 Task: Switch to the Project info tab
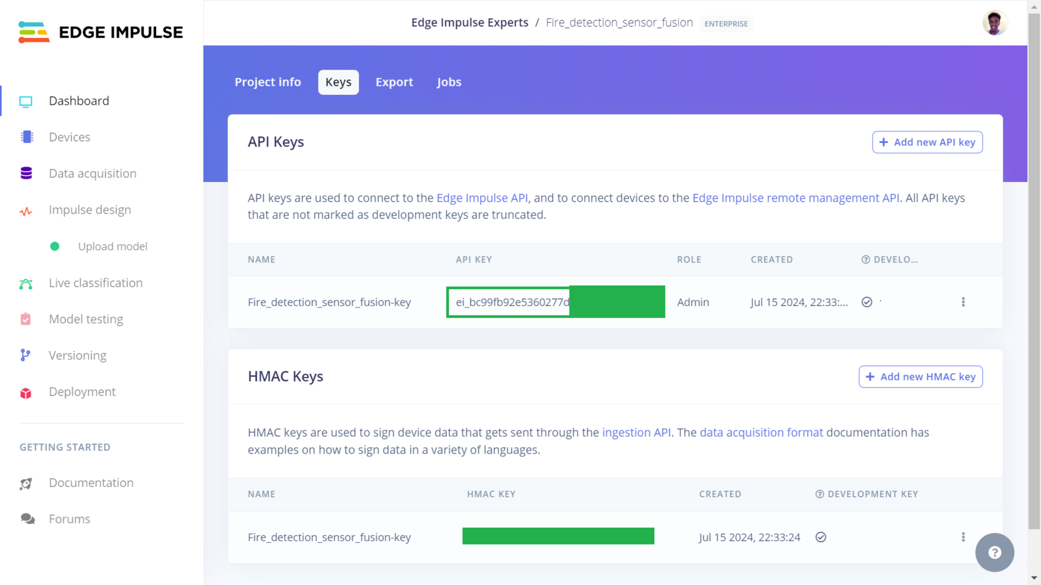pyautogui.click(x=267, y=82)
